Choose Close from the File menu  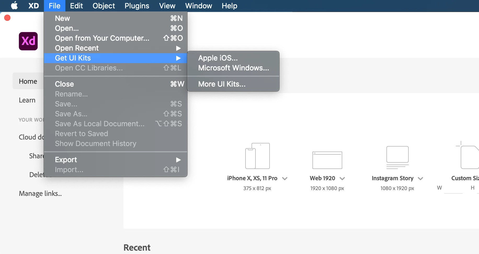point(116,84)
